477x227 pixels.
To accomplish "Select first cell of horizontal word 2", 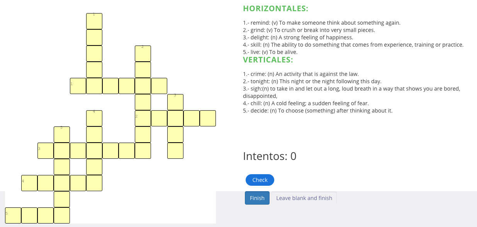I will click(143, 118).
